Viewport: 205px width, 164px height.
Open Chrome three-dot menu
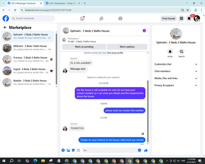[201, 10]
